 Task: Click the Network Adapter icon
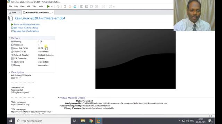coord(12,55)
